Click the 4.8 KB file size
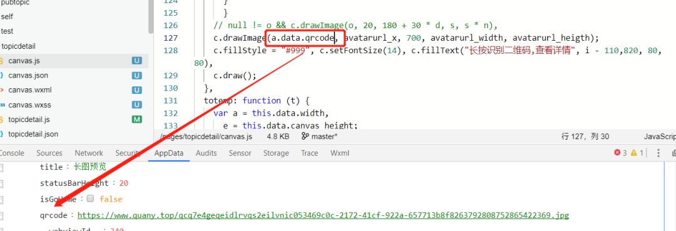The image size is (676, 231). tap(278, 136)
